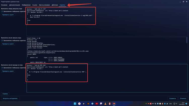Save changes with Сохранить
This screenshot has height=106, width=189.
(172, 98)
